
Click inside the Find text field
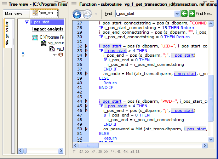tap(145, 13)
